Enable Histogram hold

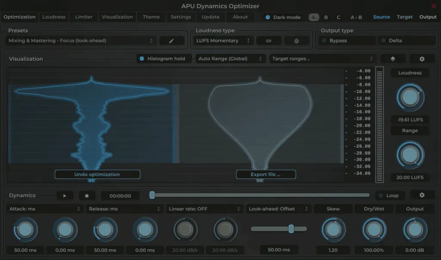(x=164, y=58)
